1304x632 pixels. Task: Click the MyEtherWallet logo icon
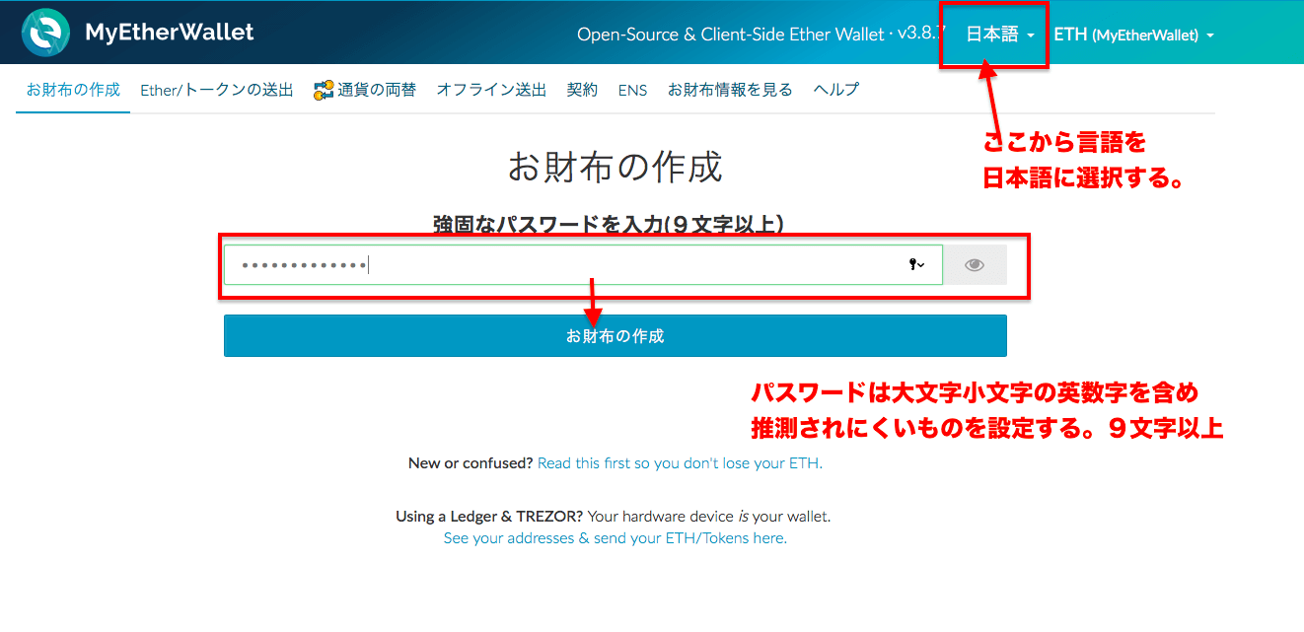[x=45, y=33]
